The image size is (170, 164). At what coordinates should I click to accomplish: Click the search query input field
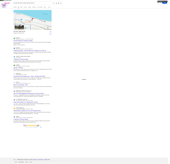[33, 3]
